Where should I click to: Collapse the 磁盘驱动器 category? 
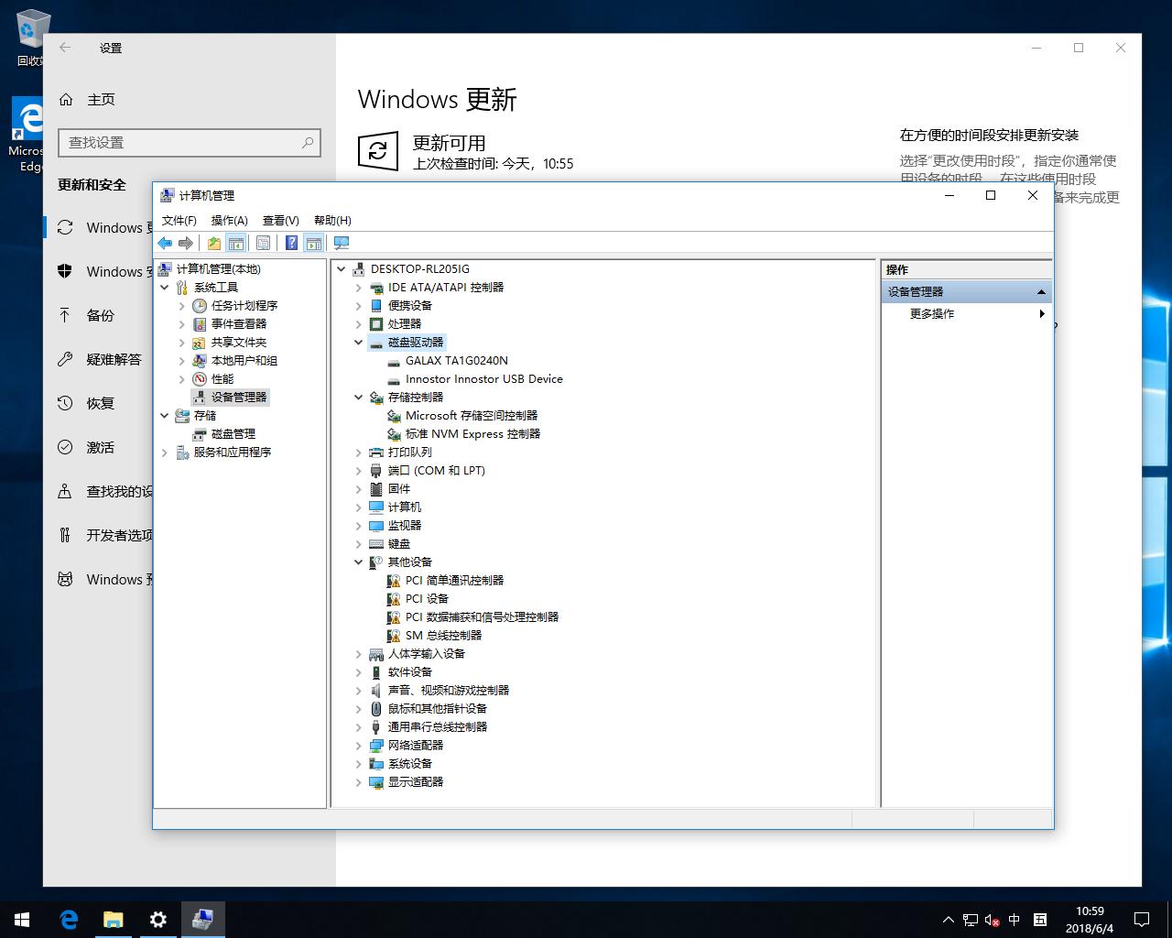(x=358, y=342)
